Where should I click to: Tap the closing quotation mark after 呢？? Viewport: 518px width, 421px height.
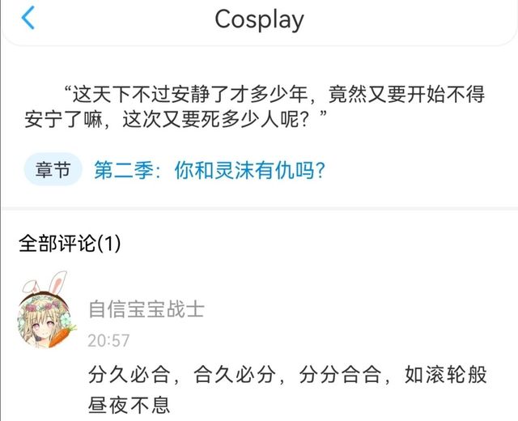323,115
